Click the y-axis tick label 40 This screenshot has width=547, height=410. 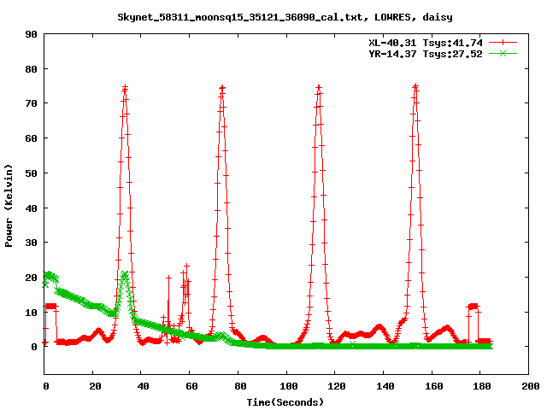point(31,208)
